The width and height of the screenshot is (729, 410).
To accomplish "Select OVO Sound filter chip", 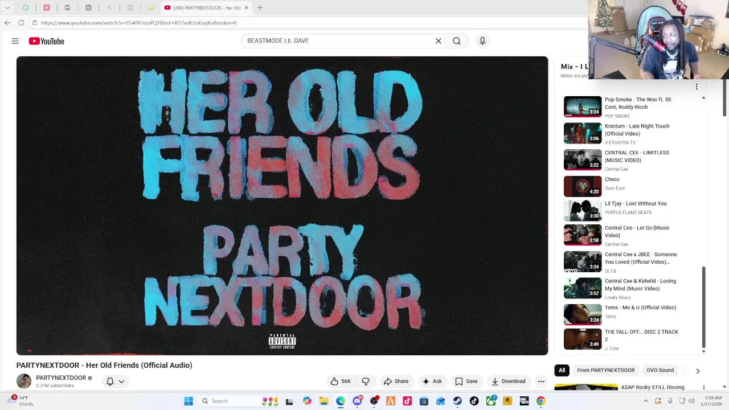I will [x=660, y=370].
